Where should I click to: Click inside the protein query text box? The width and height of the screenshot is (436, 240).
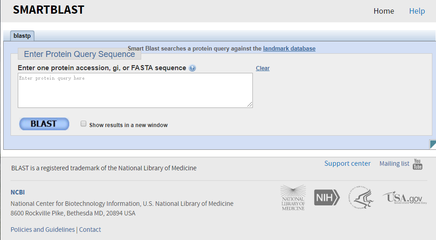tap(135, 90)
